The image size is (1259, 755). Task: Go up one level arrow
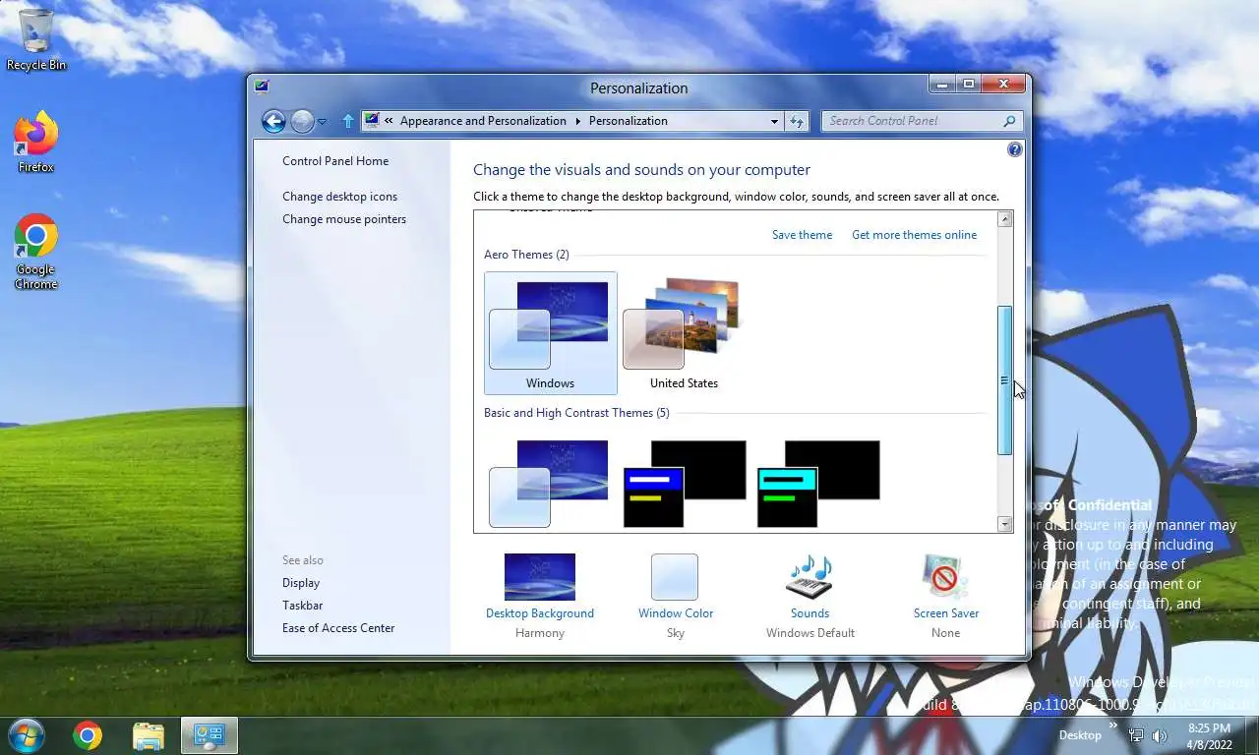point(347,121)
